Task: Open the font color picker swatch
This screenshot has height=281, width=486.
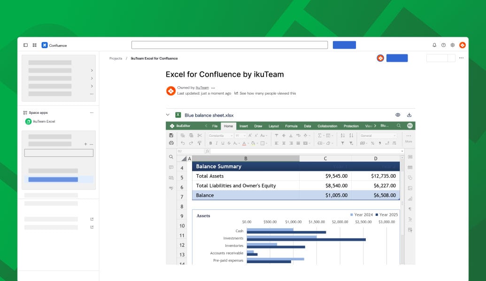Action: (x=244, y=143)
